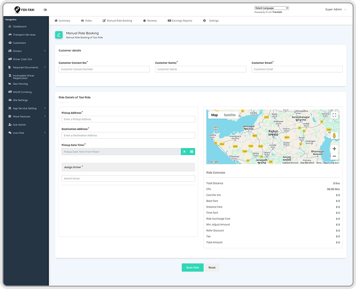Screen dimensions: 356x289
Task: Open the map Terms link
Action: pyautogui.click(x=318, y=163)
